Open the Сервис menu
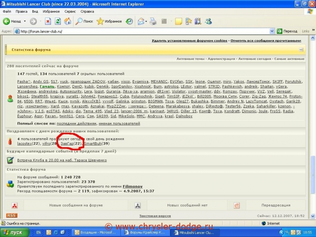 pos(70,11)
